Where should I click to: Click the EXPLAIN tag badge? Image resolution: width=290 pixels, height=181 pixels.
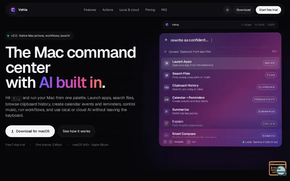(x=269, y=124)
